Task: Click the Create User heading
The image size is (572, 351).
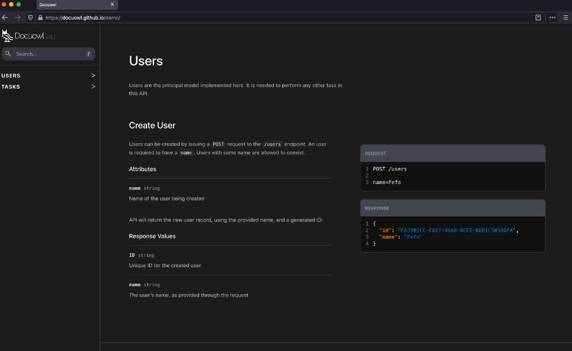Action: pos(152,125)
